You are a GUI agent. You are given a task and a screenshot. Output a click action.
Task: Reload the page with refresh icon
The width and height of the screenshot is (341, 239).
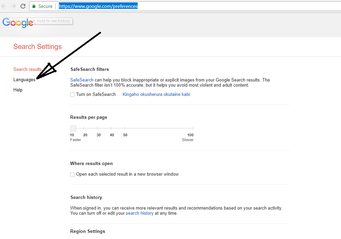23,6
